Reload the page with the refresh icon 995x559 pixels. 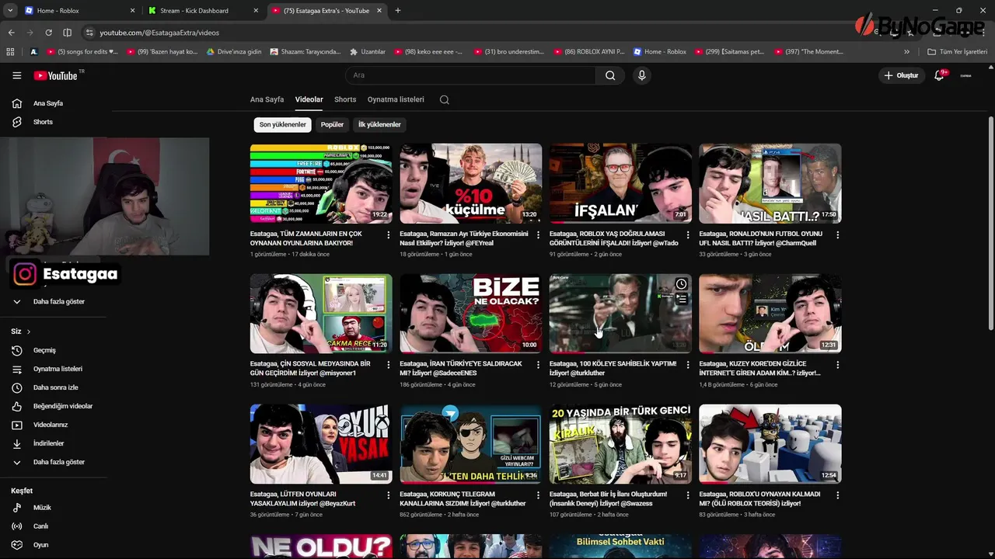coord(48,33)
